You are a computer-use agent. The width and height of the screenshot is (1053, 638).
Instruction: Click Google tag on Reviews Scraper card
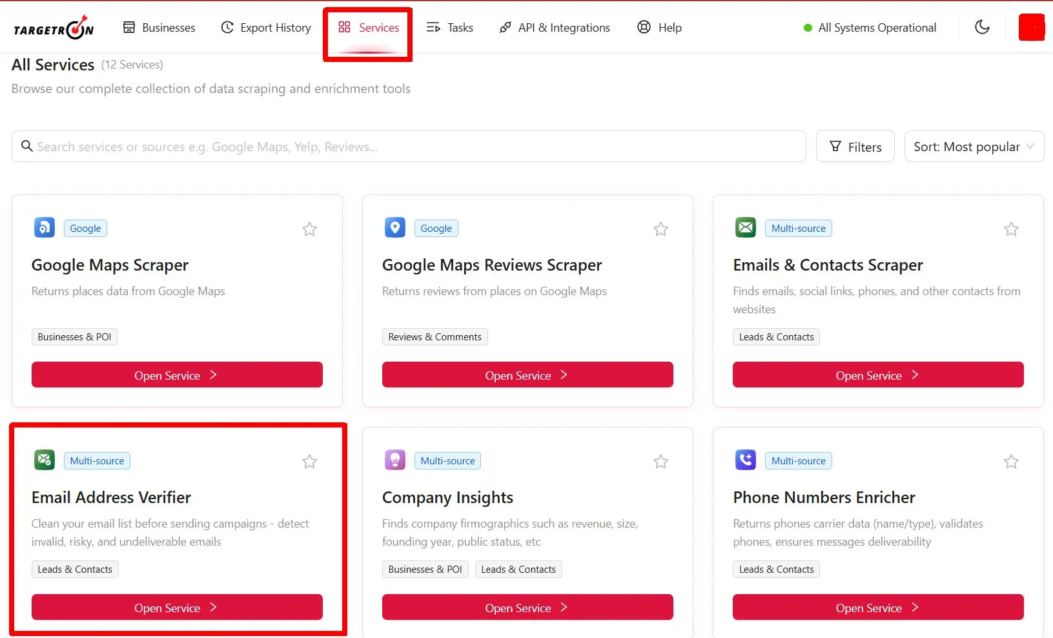436,229
